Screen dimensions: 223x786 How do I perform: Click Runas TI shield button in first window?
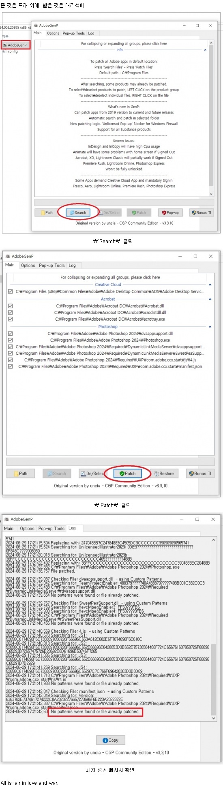[202, 212]
